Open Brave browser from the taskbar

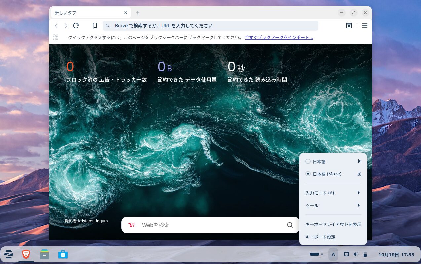click(26, 254)
